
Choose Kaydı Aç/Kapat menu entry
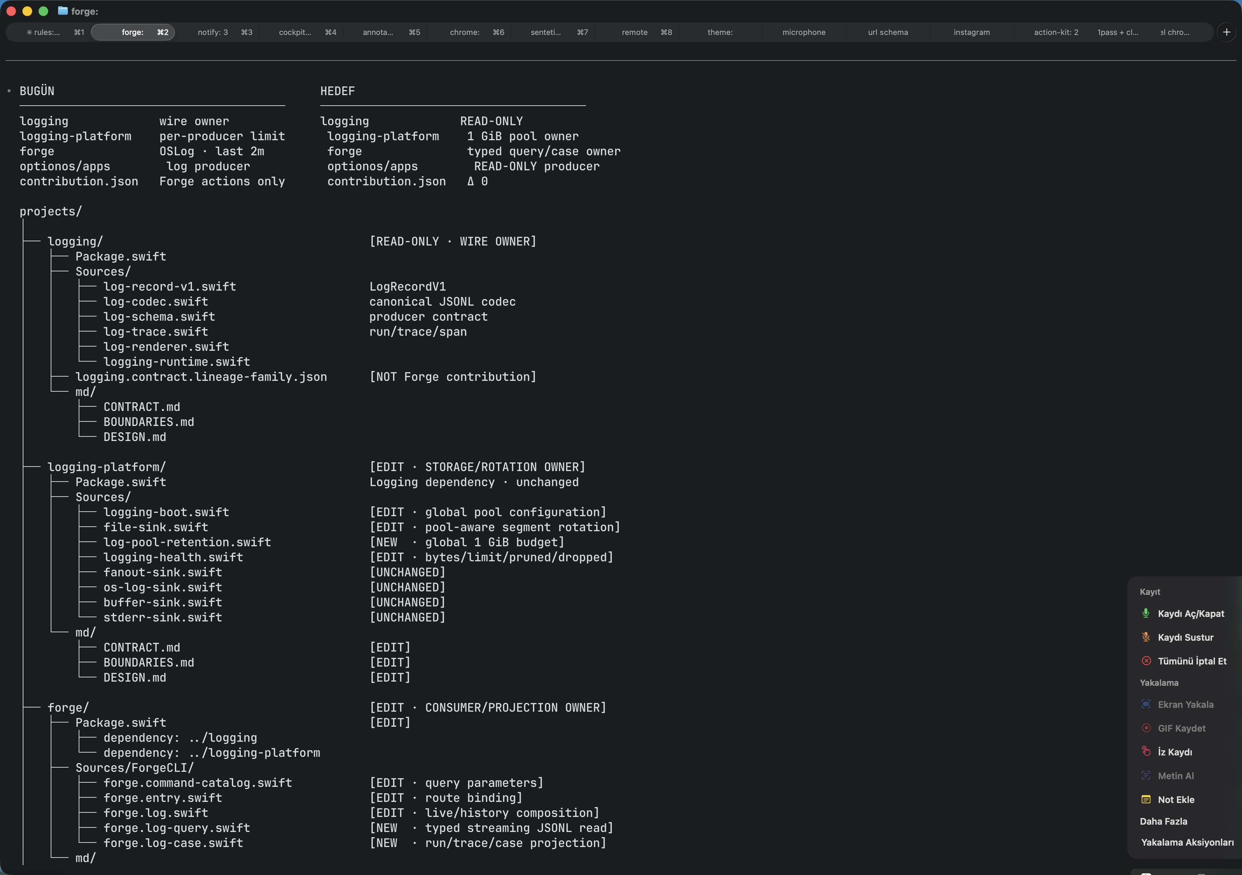click(x=1185, y=613)
